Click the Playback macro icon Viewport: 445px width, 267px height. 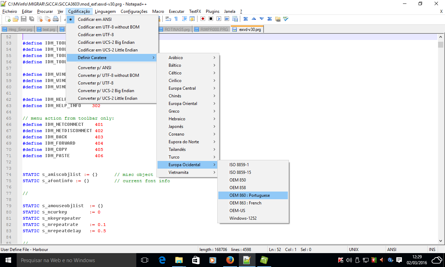tap(219, 19)
